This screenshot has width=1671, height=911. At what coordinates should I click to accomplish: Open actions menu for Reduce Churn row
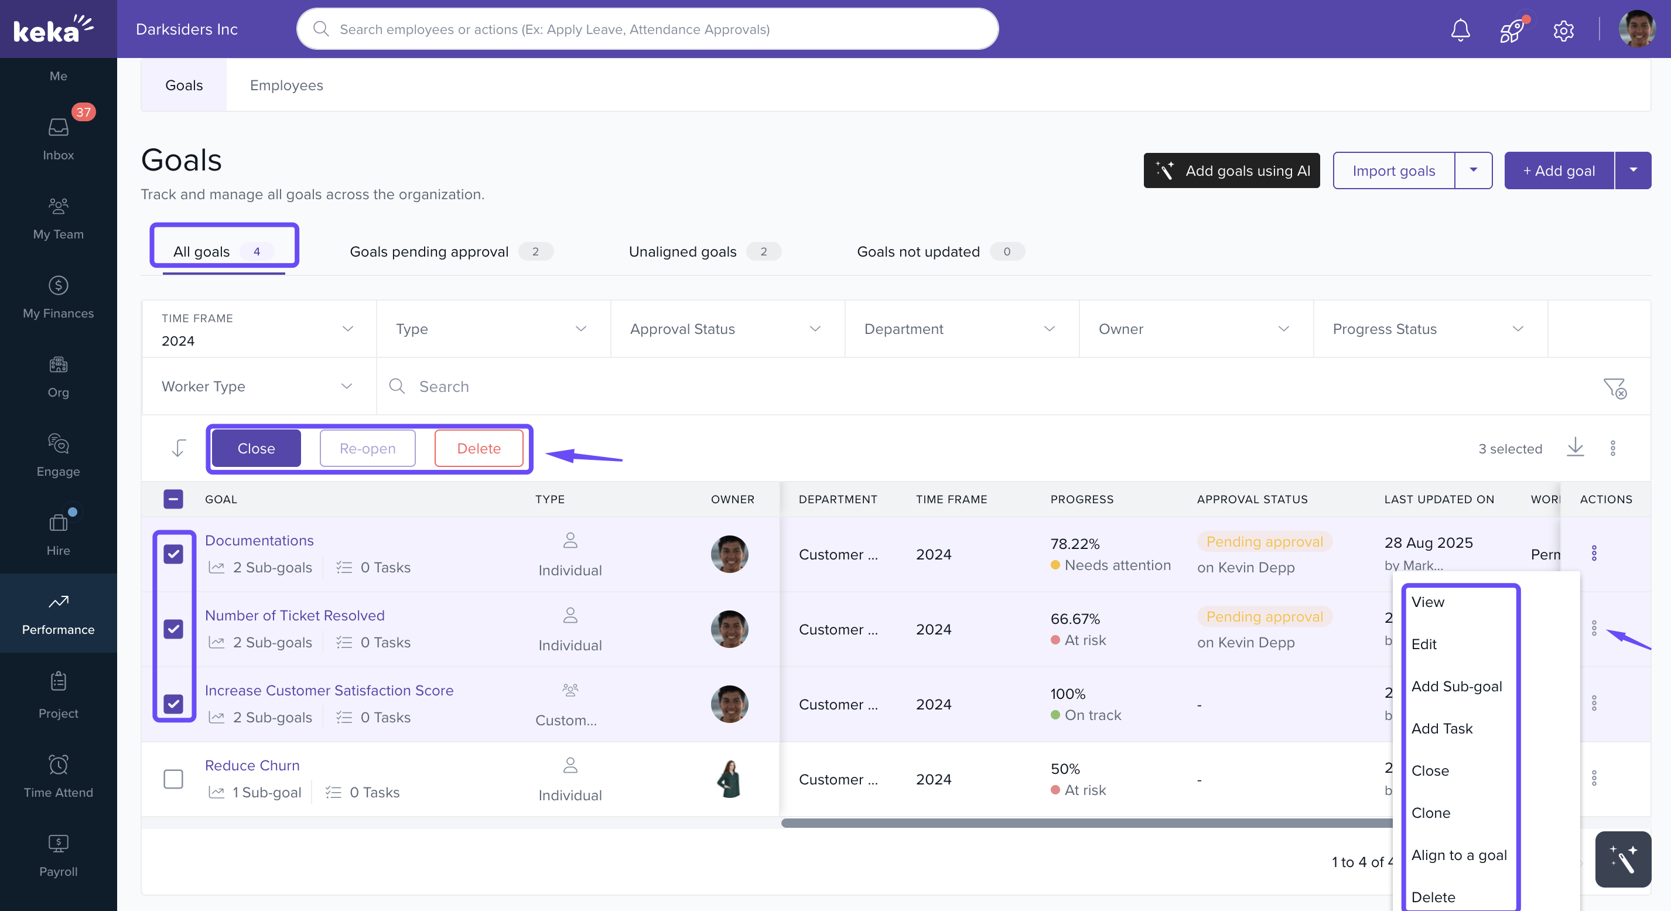point(1594,778)
